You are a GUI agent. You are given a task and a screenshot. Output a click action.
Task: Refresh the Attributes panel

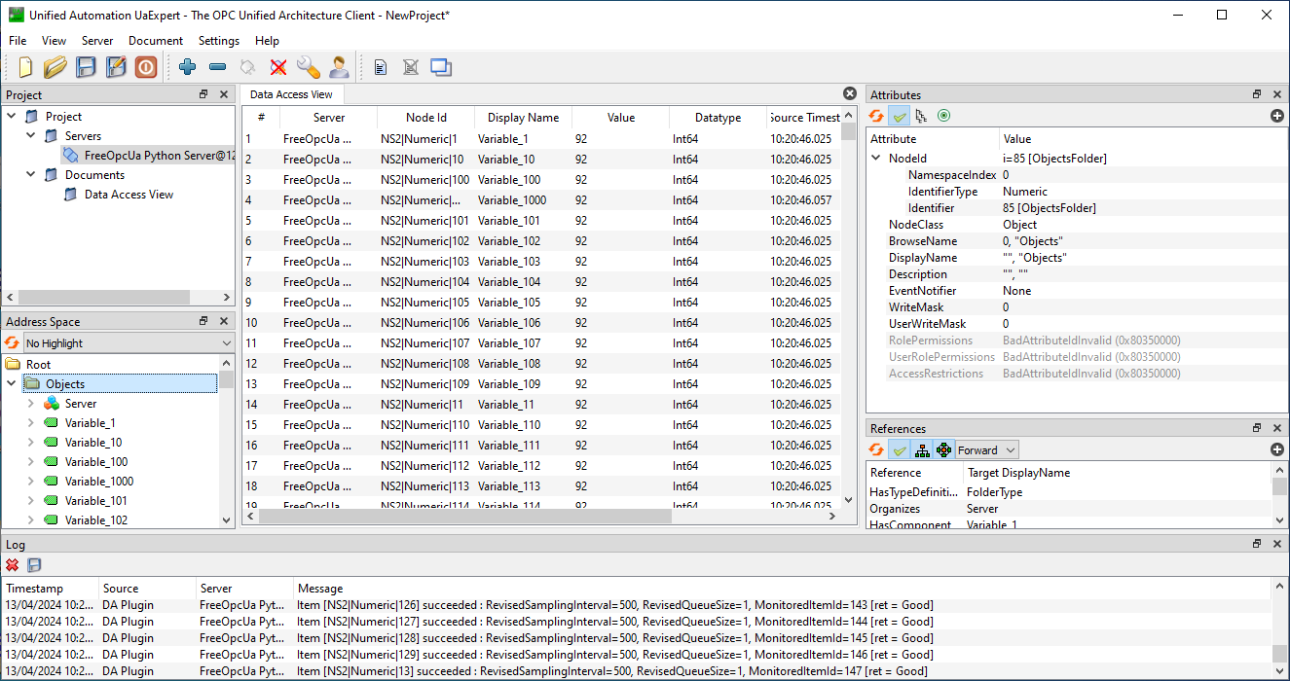click(x=874, y=116)
